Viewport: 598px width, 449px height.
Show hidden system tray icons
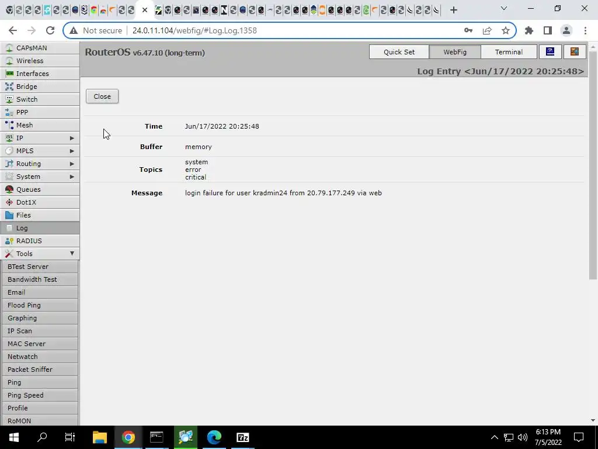pos(494,437)
